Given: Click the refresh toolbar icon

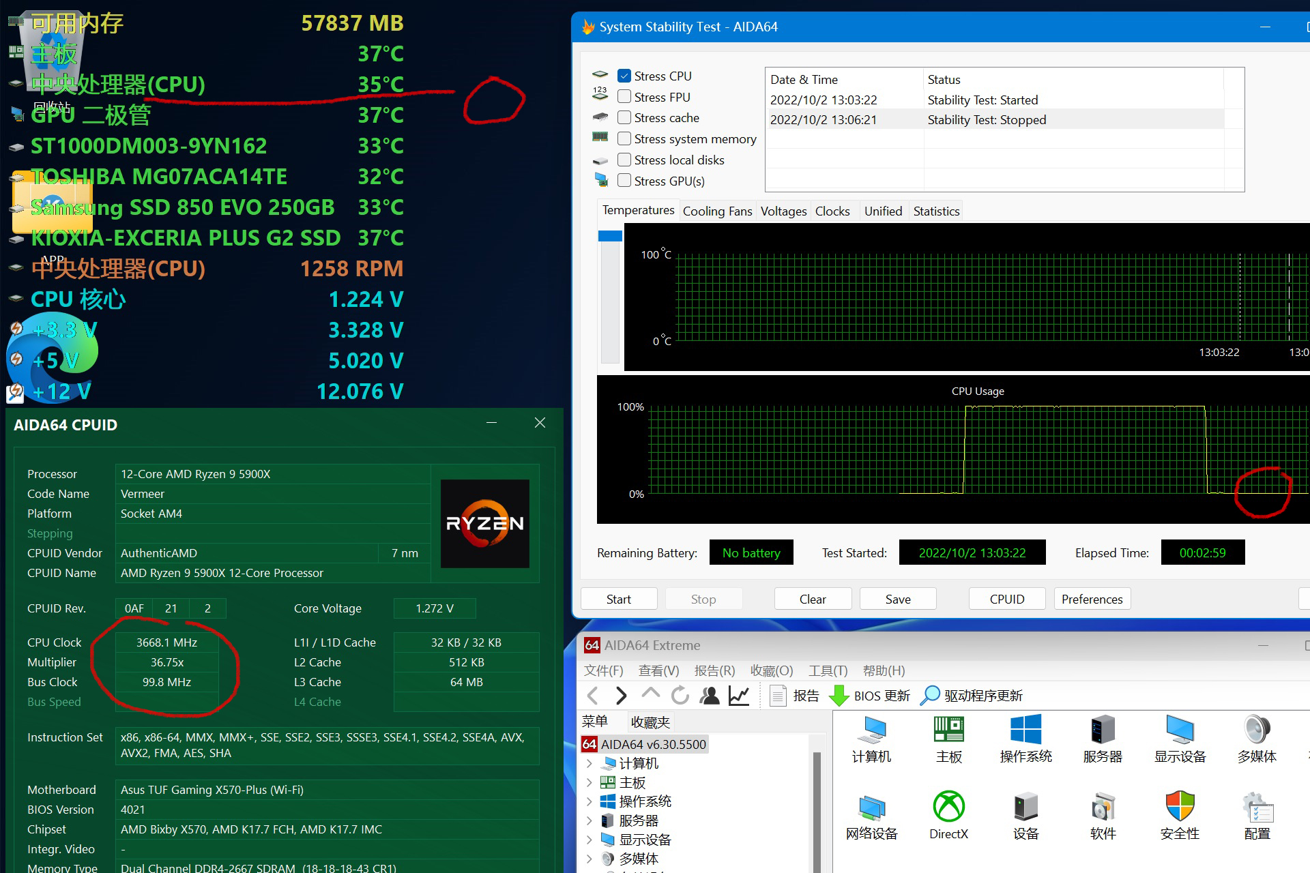Looking at the screenshot, I should pos(680,696).
